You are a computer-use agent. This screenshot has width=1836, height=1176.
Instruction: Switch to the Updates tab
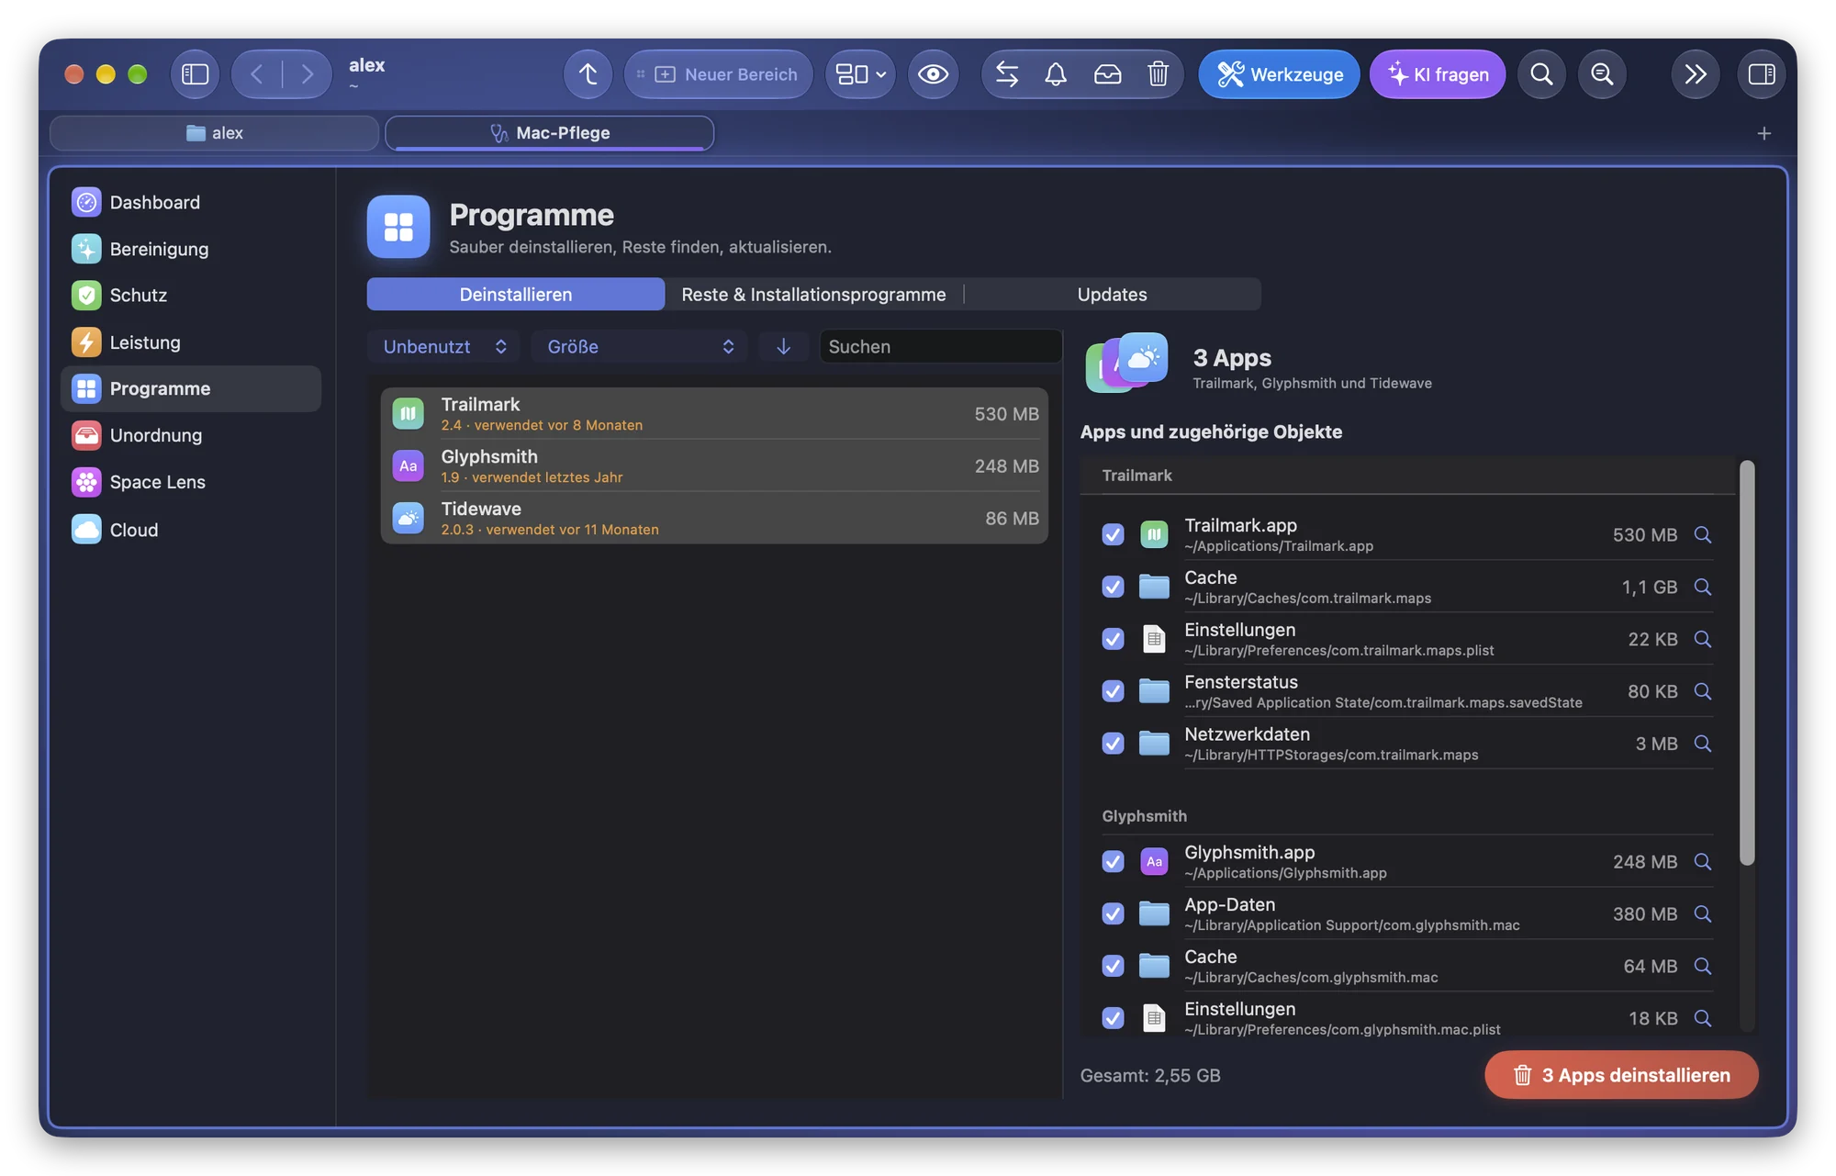point(1112,295)
